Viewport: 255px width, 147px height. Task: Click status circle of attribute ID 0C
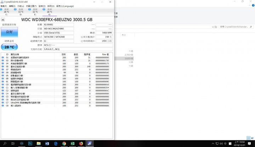click(x=3, y=81)
